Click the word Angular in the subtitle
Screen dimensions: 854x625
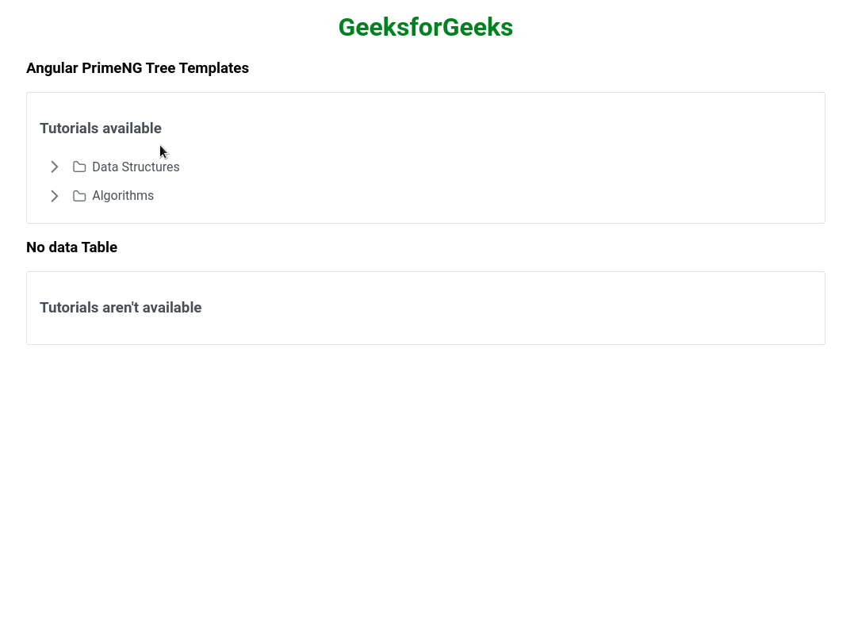click(52, 68)
